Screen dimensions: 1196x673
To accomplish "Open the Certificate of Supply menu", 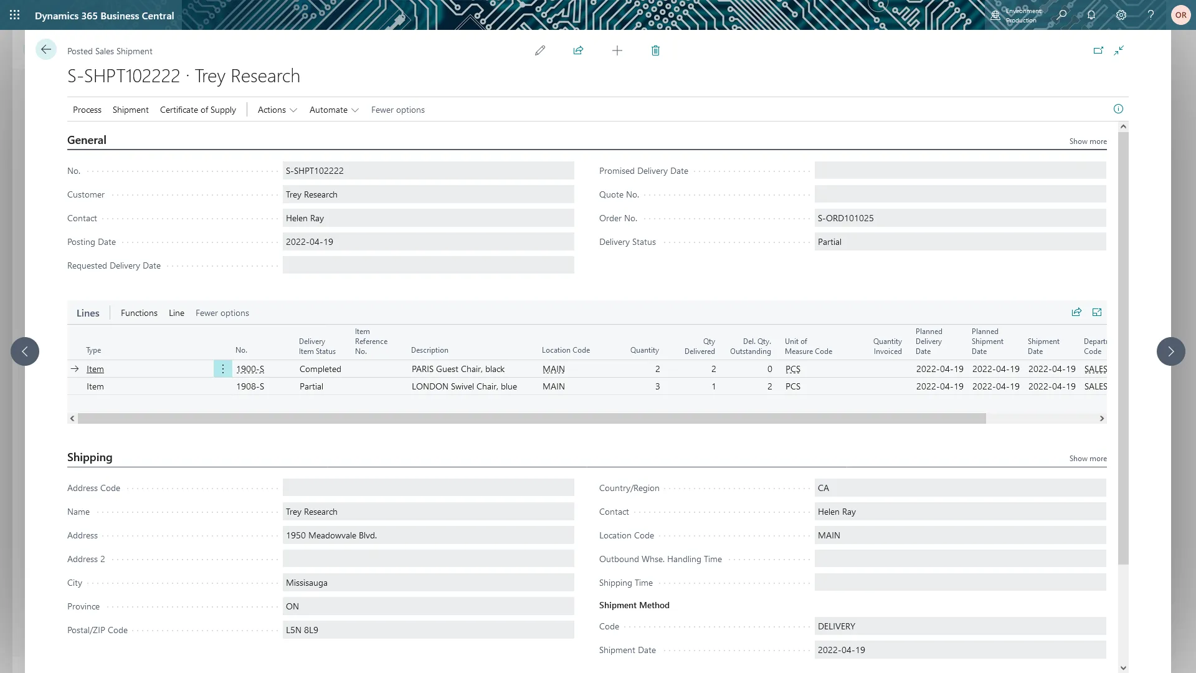I will (197, 110).
